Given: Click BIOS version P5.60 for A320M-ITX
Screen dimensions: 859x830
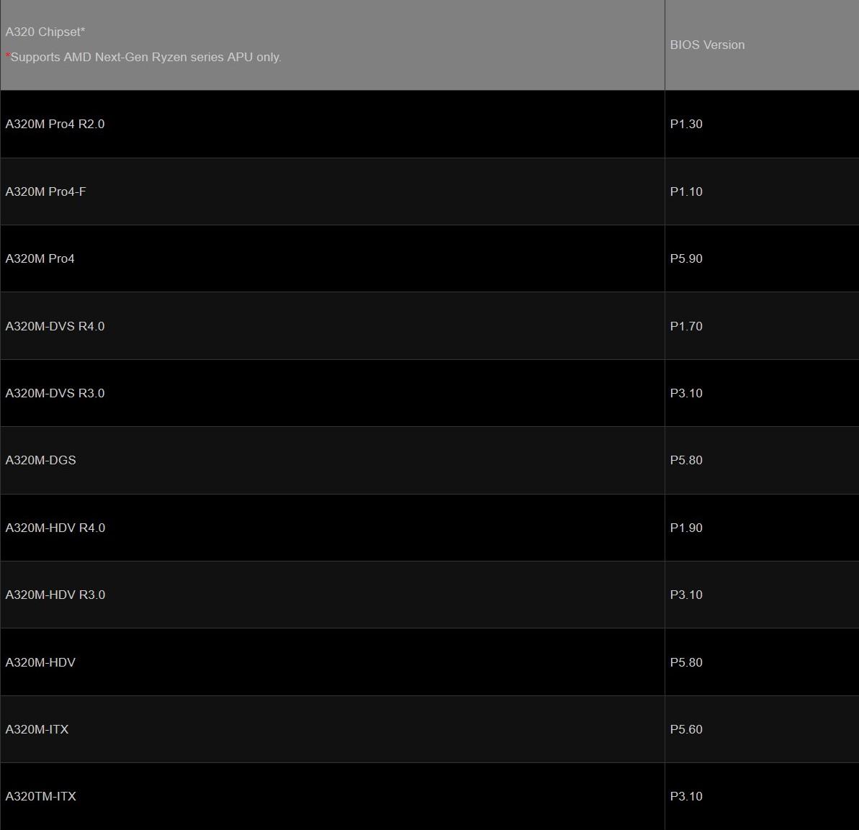Looking at the screenshot, I should point(686,729).
